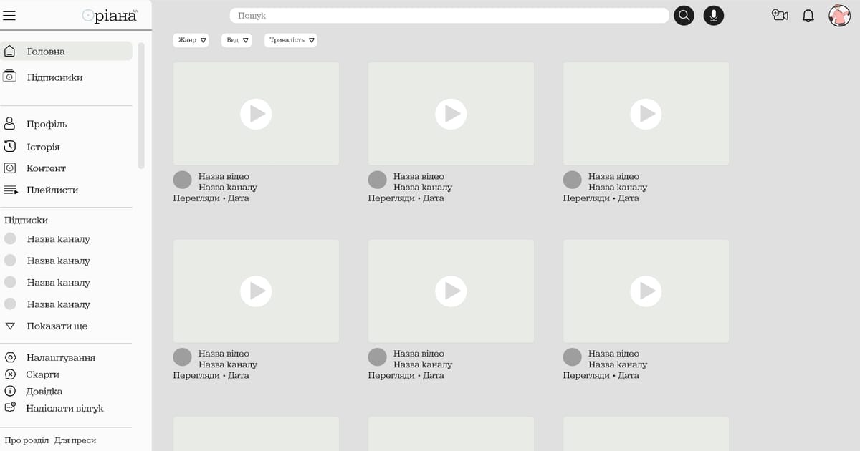Open the Тривалість filter dropdown
Image resolution: width=860 pixels, height=451 pixels.
(x=290, y=40)
